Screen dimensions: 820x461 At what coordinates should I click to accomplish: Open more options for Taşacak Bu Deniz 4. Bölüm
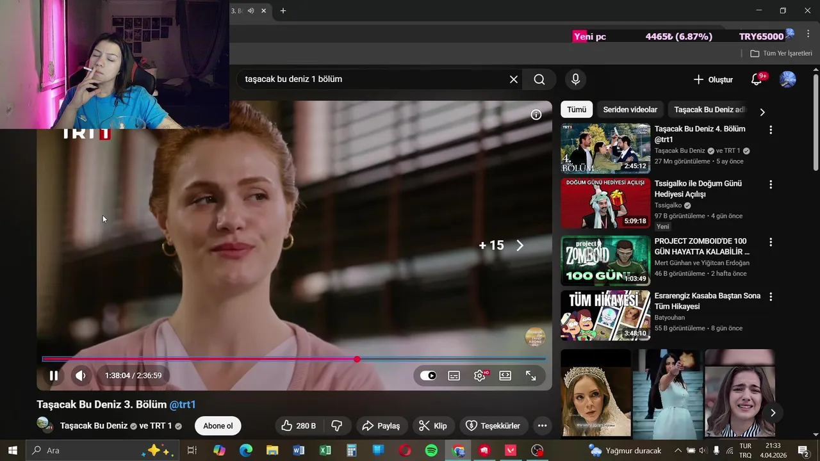coord(771,130)
